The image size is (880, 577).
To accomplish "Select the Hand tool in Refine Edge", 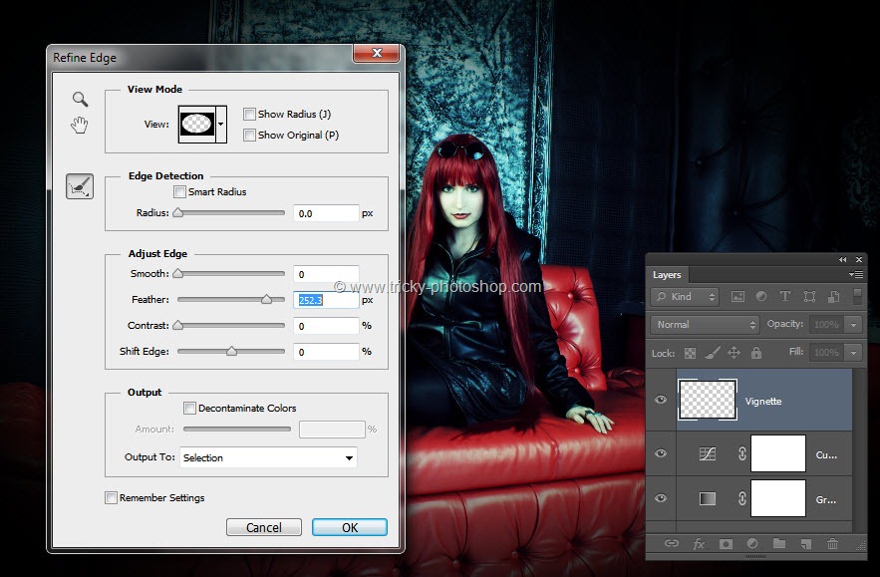I will pyautogui.click(x=80, y=125).
